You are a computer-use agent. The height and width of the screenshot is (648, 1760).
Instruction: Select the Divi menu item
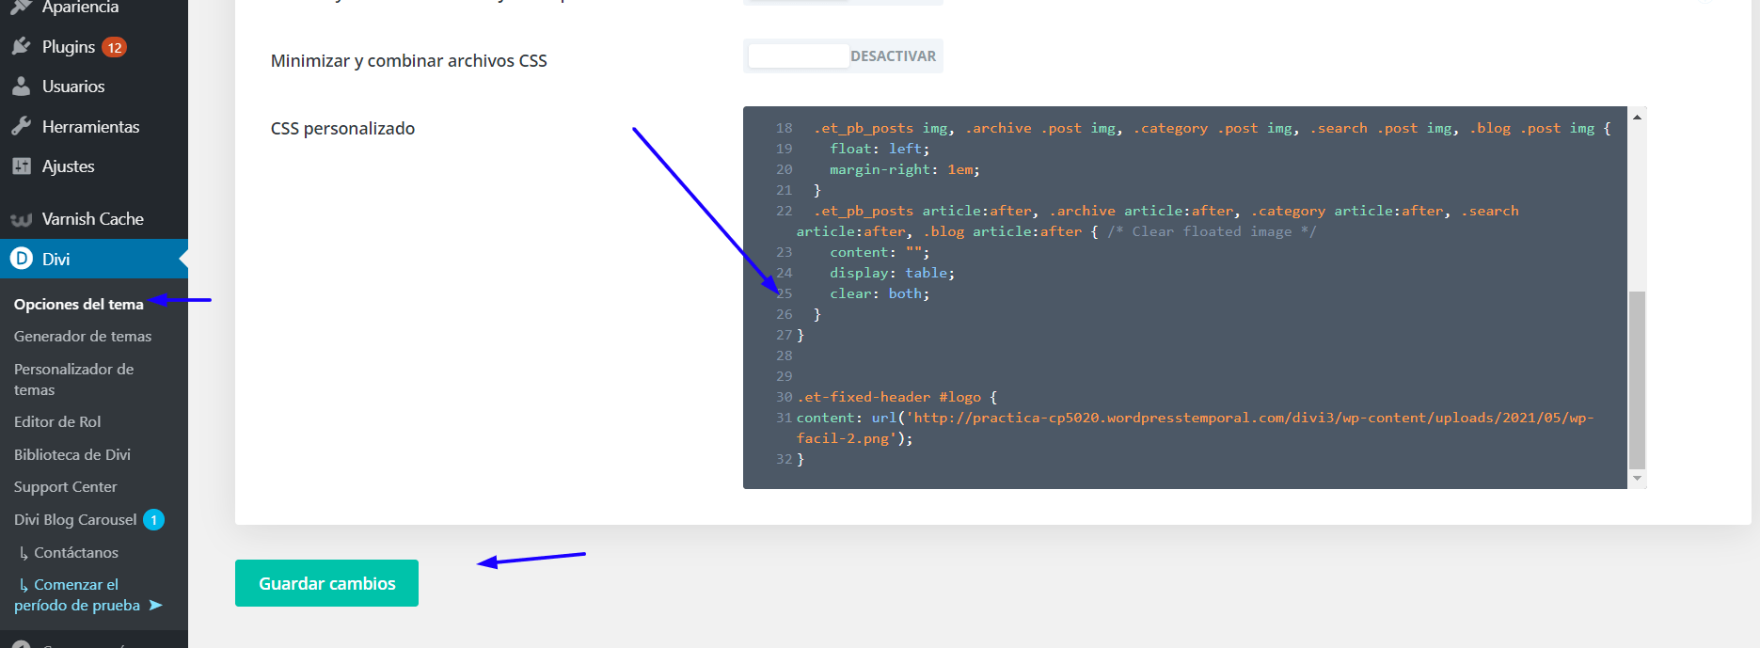[x=94, y=259]
